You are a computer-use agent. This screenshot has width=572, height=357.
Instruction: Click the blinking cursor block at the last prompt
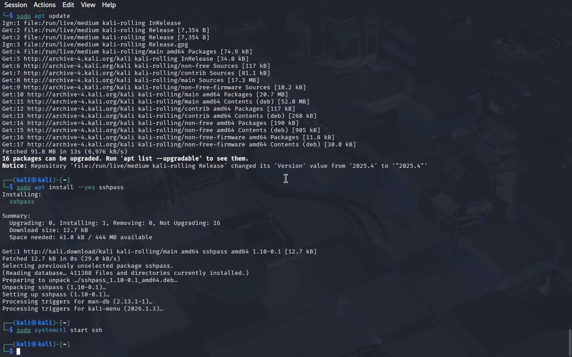[x=18, y=352]
